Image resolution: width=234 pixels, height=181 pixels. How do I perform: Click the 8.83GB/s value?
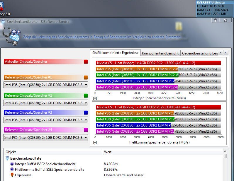point(111,170)
